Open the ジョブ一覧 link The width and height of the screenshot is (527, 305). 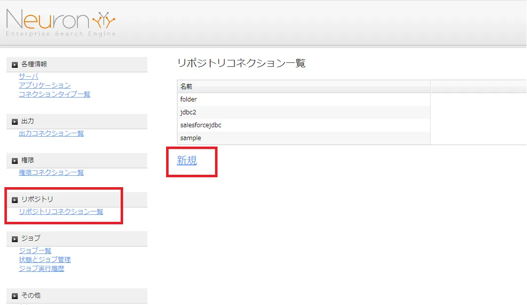(x=35, y=251)
